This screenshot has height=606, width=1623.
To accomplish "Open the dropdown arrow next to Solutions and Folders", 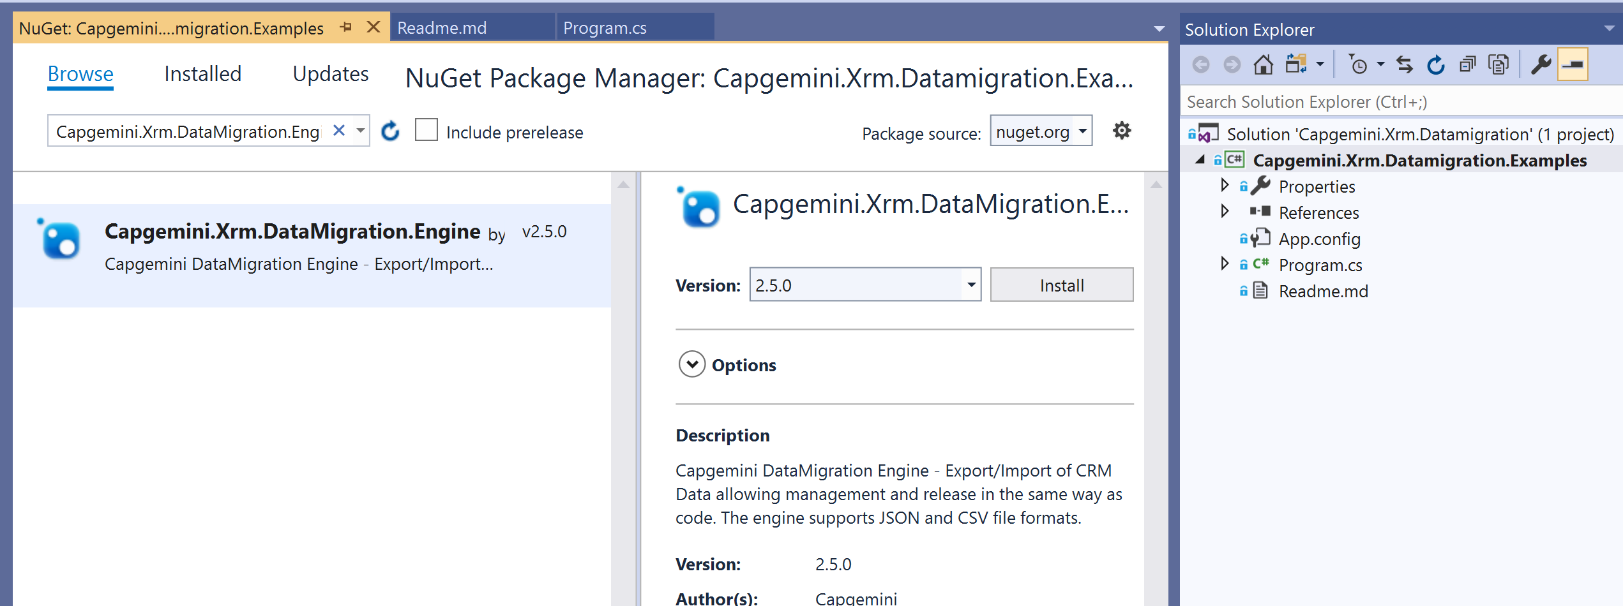I will [1320, 64].
